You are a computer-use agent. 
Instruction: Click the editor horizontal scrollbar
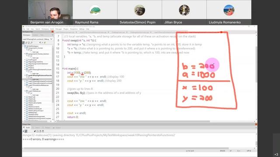pos(133,121)
